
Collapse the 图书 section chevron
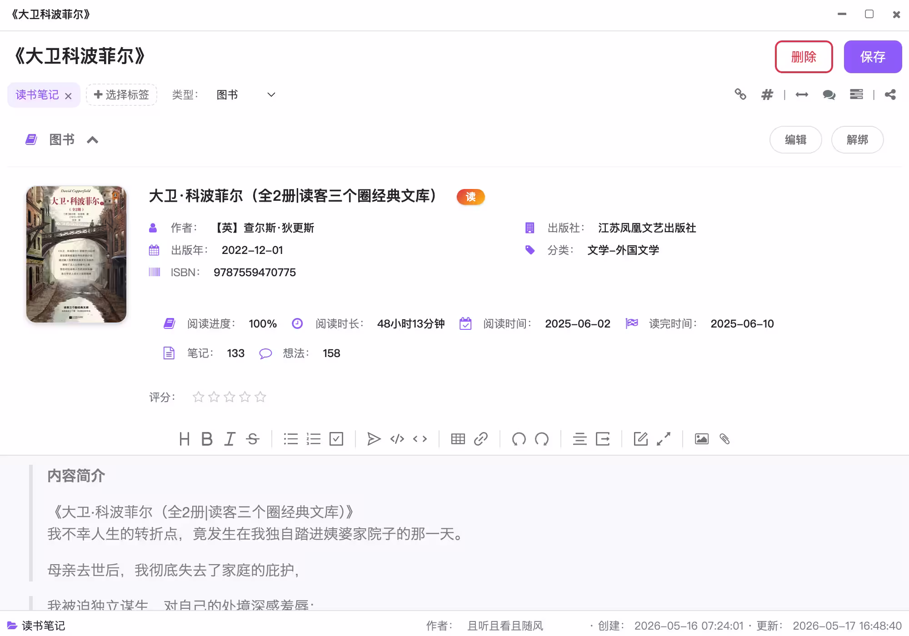[92, 139]
